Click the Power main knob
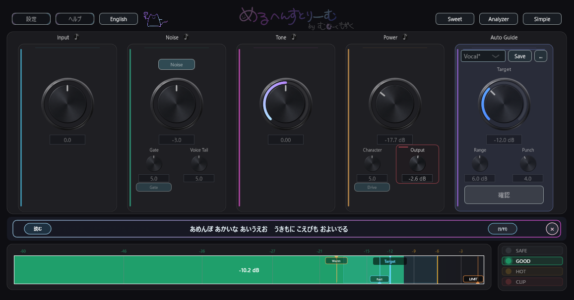The height and width of the screenshot is (300, 574). (394, 104)
